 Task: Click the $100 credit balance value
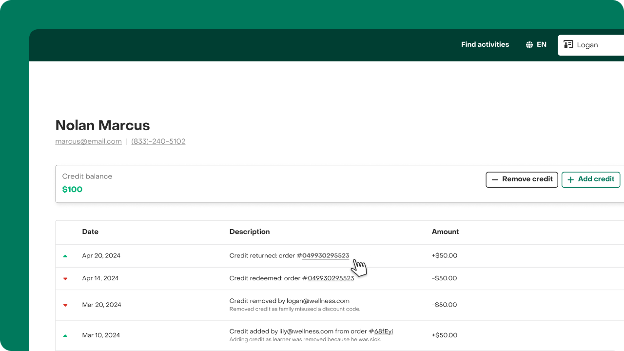point(72,189)
